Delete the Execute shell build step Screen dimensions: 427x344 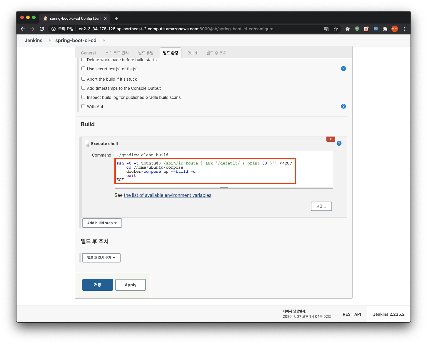tap(331, 139)
